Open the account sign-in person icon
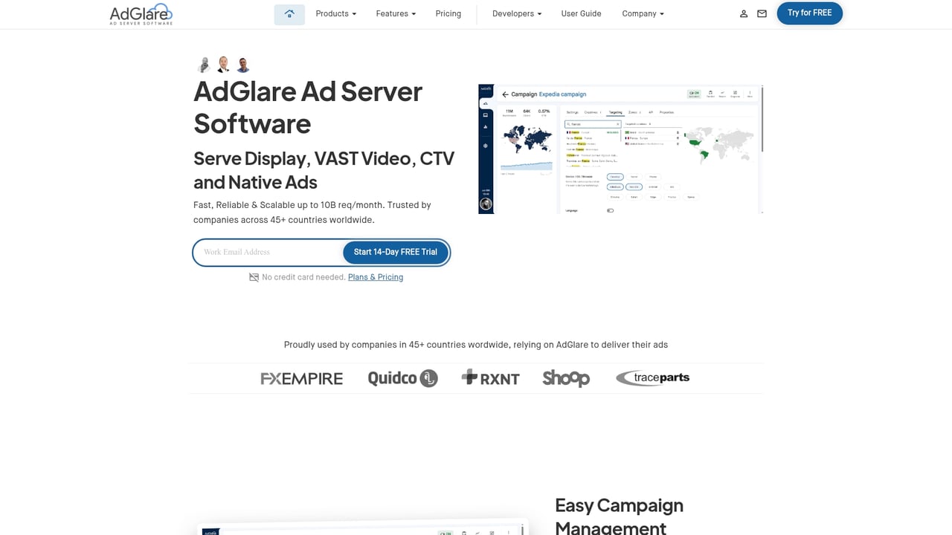Viewport: 952px width, 535px height. (744, 13)
